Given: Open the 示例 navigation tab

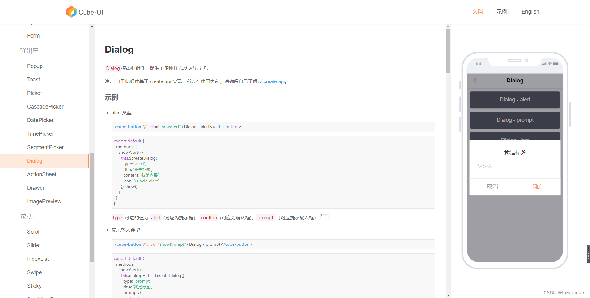Looking at the screenshot, I should pos(502,12).
